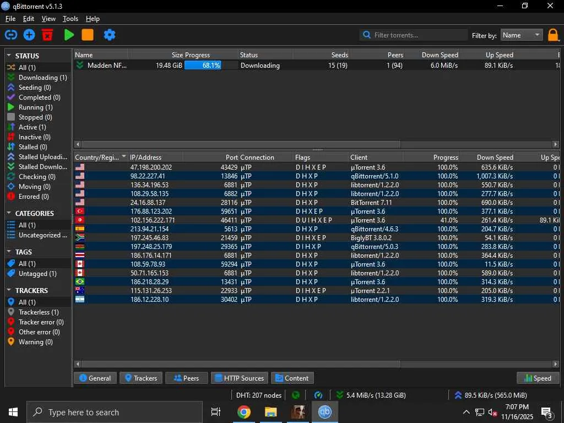Click the orange Stop torrent icon
The width and height of the screenshot is (564, 423).
coord(88,35)
